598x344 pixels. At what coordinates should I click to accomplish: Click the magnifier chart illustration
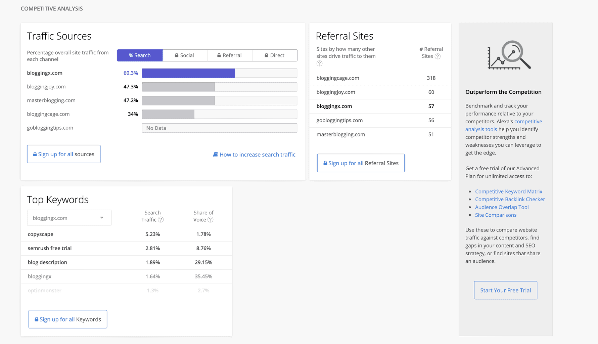point(509,55)
